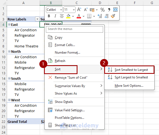Screen dimensions: 159x135
Task: Select the Format Painter brush
Action: (x=113, y=16)
